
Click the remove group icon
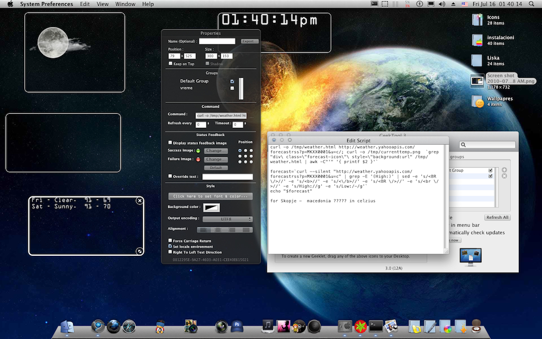(504, 176)
